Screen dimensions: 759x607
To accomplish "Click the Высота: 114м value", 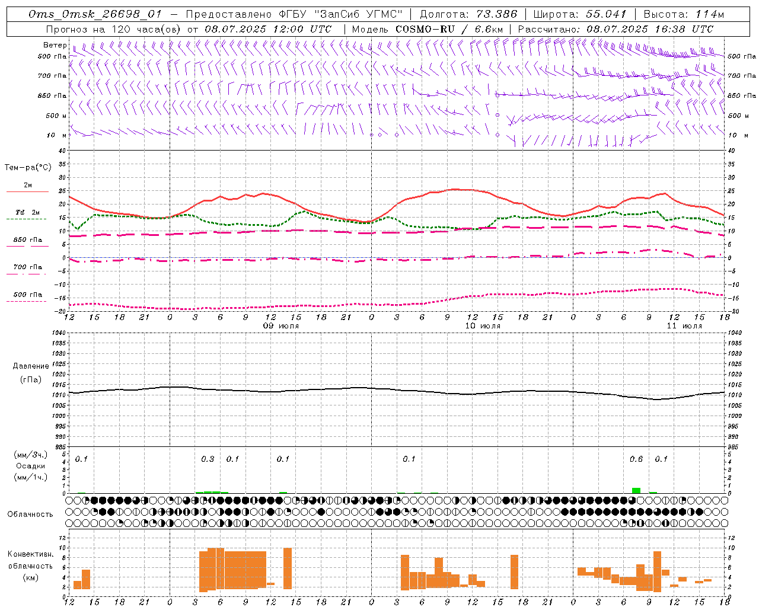I will click(x=684, y=14).
